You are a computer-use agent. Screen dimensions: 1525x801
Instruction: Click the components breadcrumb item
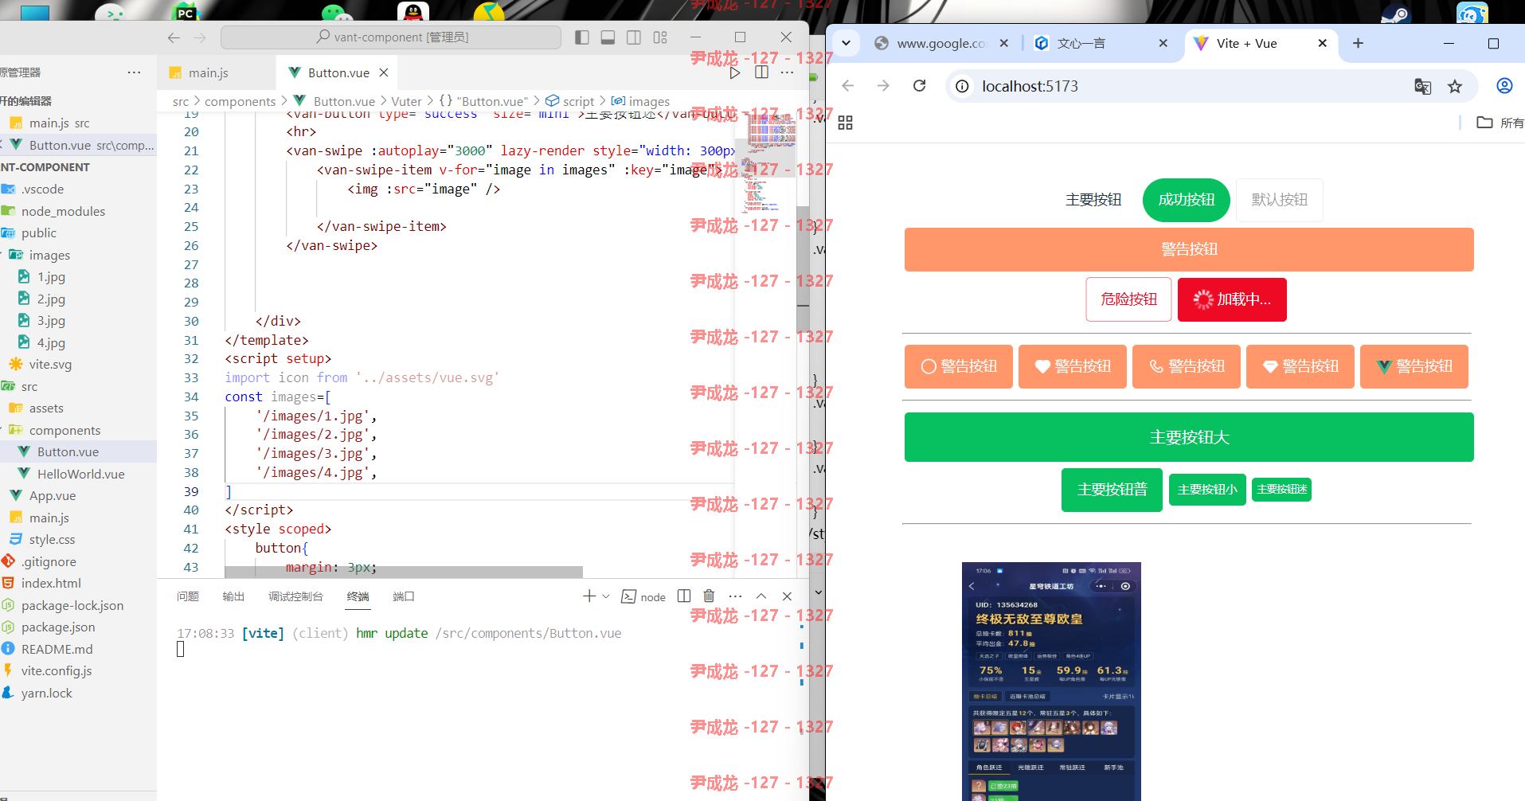coord(240,101)
